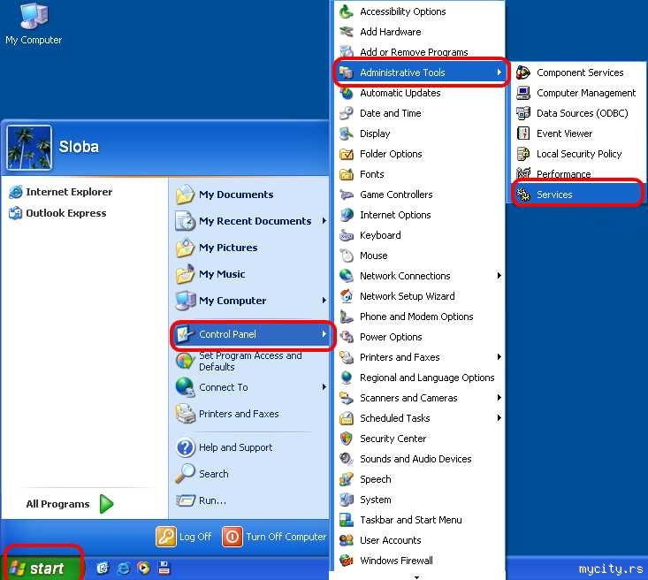Open Date and Time entry
Image resolution: width=648 pixels, height=580 pixels.
[419, 113]
